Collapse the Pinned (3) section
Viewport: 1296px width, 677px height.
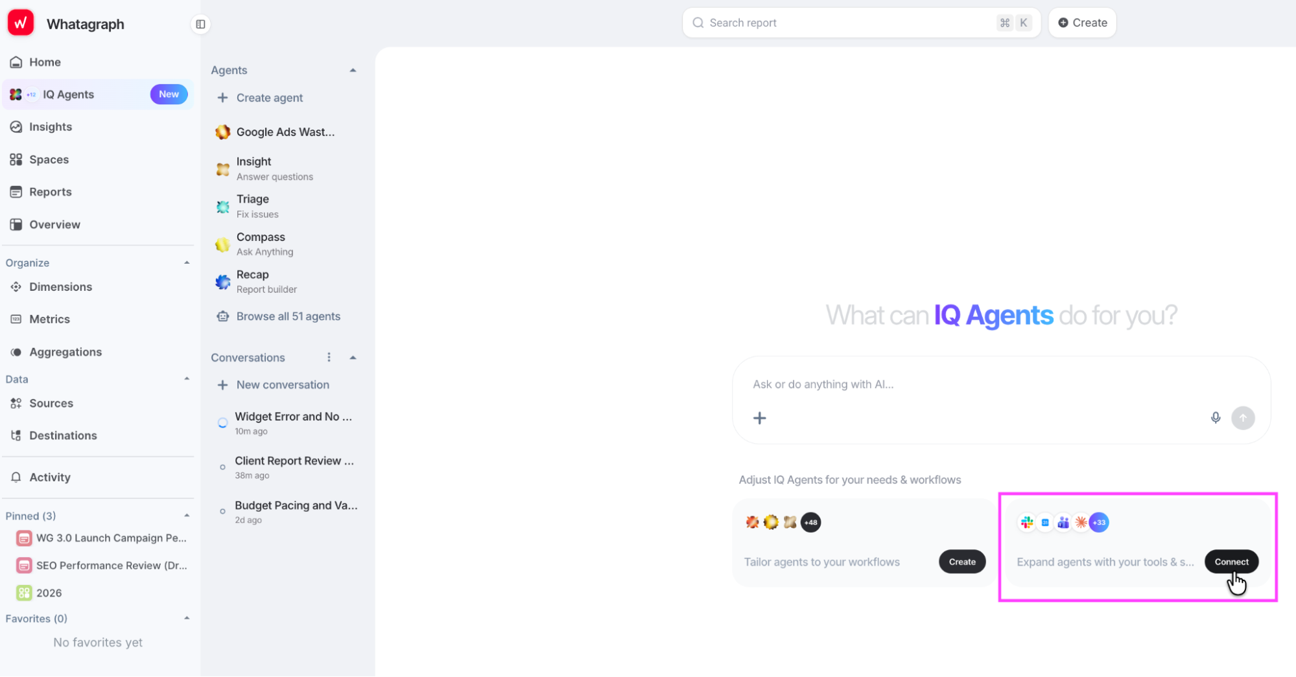point(187,516)
